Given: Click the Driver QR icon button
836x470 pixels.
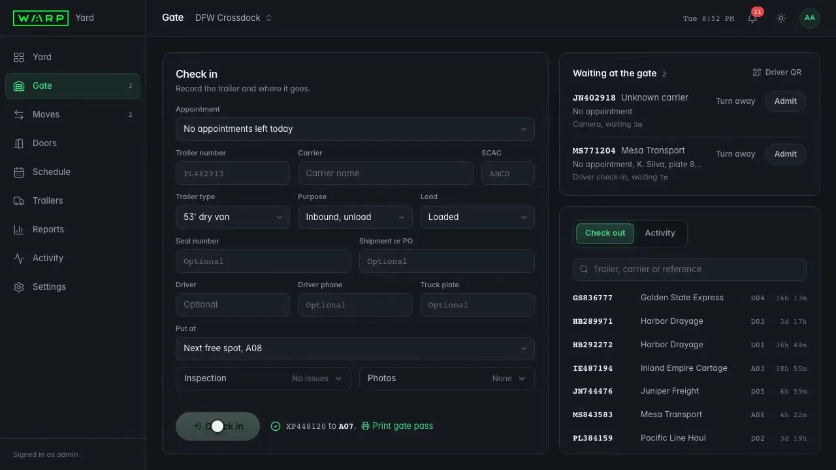Looking at the screenshot, I should 777,72.
